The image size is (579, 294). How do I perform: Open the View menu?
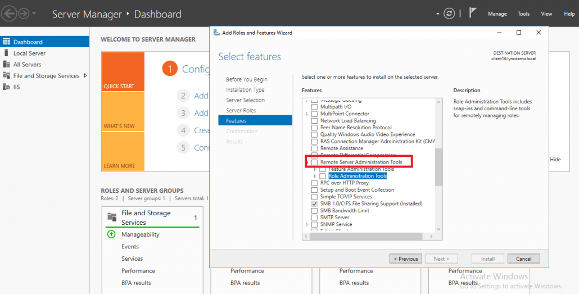tap(546, 13)
